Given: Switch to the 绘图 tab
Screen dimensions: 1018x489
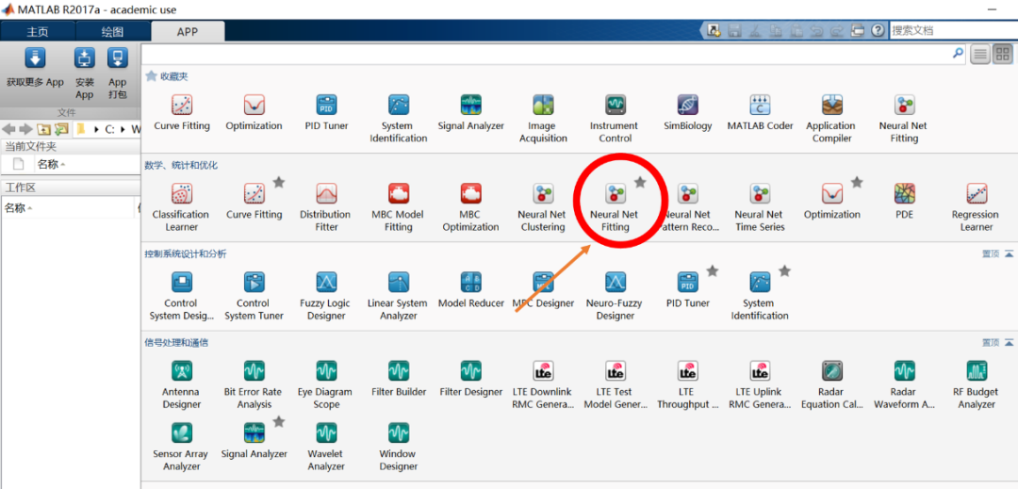Looking at the screenshot, I should 113,31.
